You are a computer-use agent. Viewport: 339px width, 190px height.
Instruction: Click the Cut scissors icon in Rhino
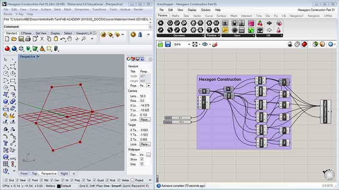pyautogui.click(x=42, y=39)
